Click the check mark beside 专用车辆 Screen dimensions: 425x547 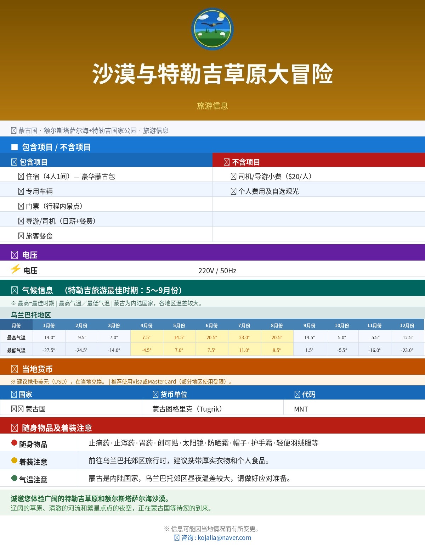coord(21,191)
